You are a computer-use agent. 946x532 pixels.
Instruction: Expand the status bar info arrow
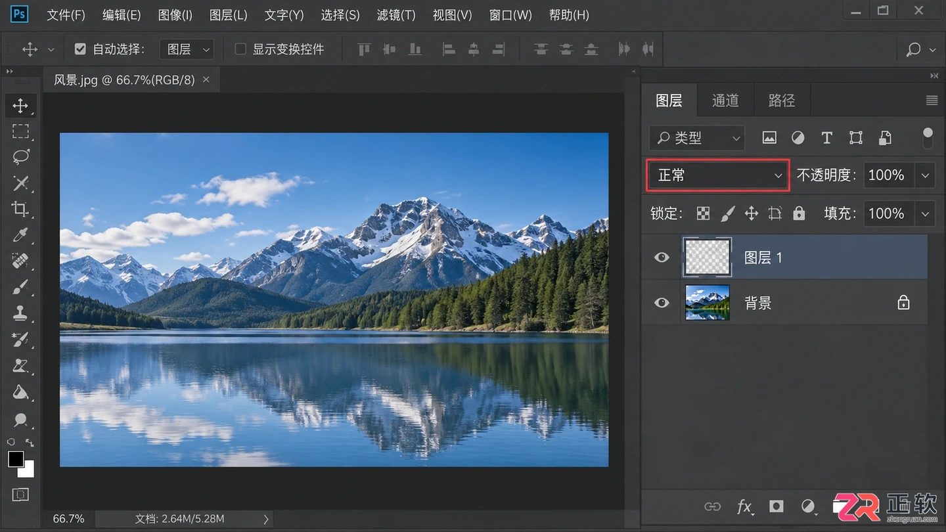(x=266, y=519)
